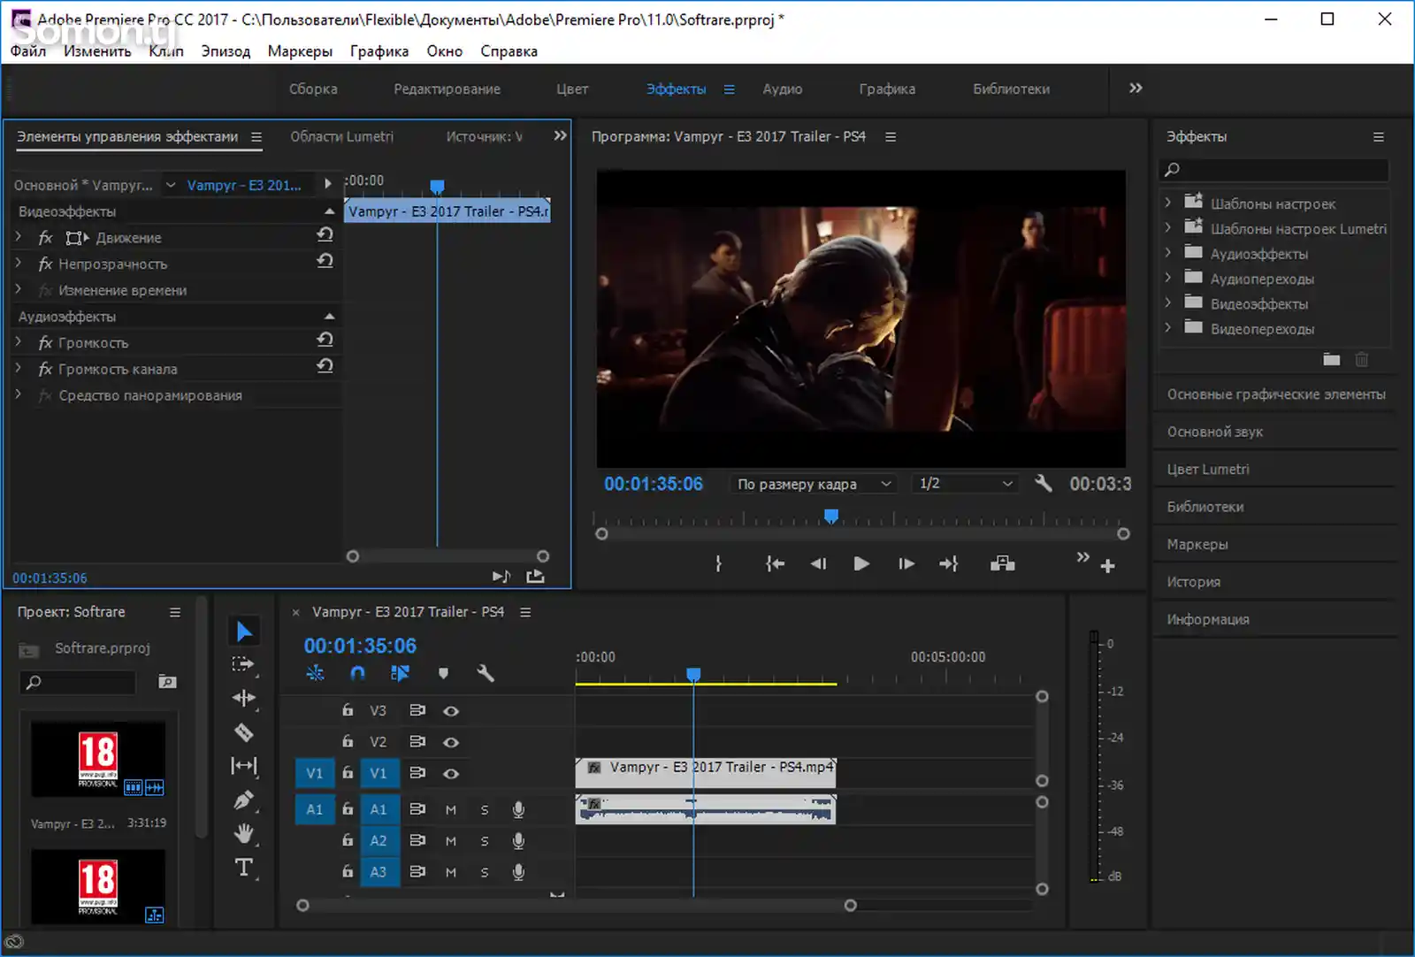Open По размеру кадра zoom dropdown
The width and height of the screenshot is (1415, 957).
point(814,484)
